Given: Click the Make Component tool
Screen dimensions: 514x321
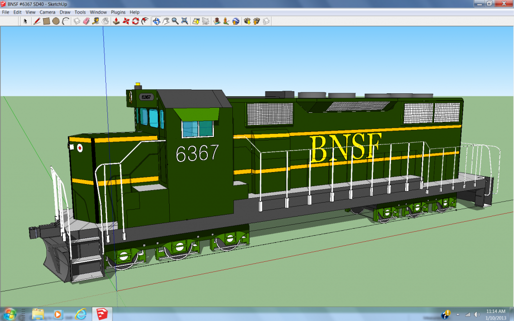Looking at the screenshot, I should tap(77, 21).
